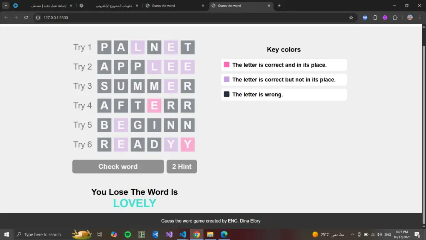
Task: Open the Extensions puzzle icon
Action: pyautogui.click(x=395, y=17)
